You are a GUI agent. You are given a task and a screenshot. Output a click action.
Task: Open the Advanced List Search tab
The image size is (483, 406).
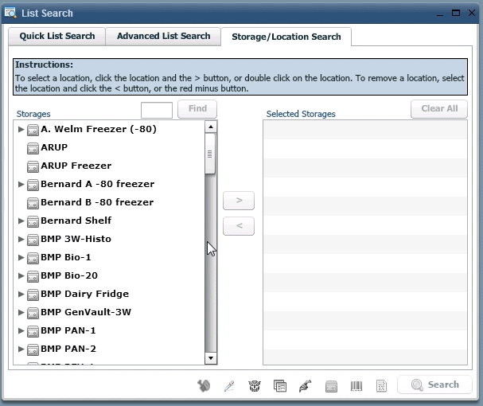coord(163,37)
